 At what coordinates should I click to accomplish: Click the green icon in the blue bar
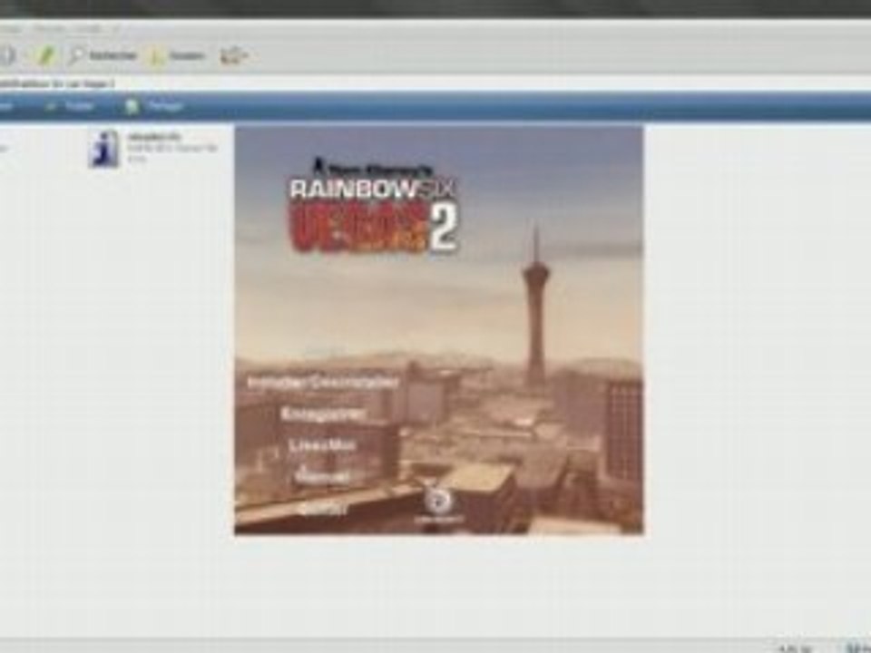132,106
